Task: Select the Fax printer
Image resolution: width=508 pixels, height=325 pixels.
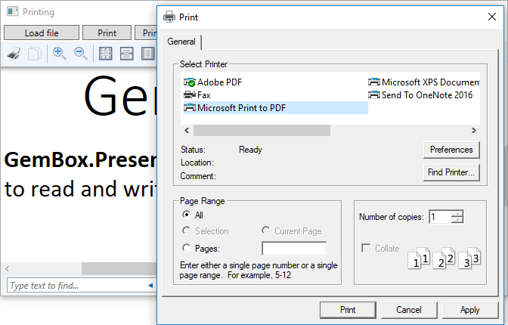Action: tap(203, 95)
